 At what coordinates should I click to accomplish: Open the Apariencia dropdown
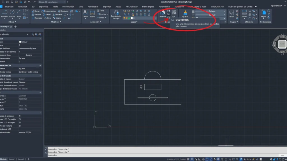(x=276, y=6)
